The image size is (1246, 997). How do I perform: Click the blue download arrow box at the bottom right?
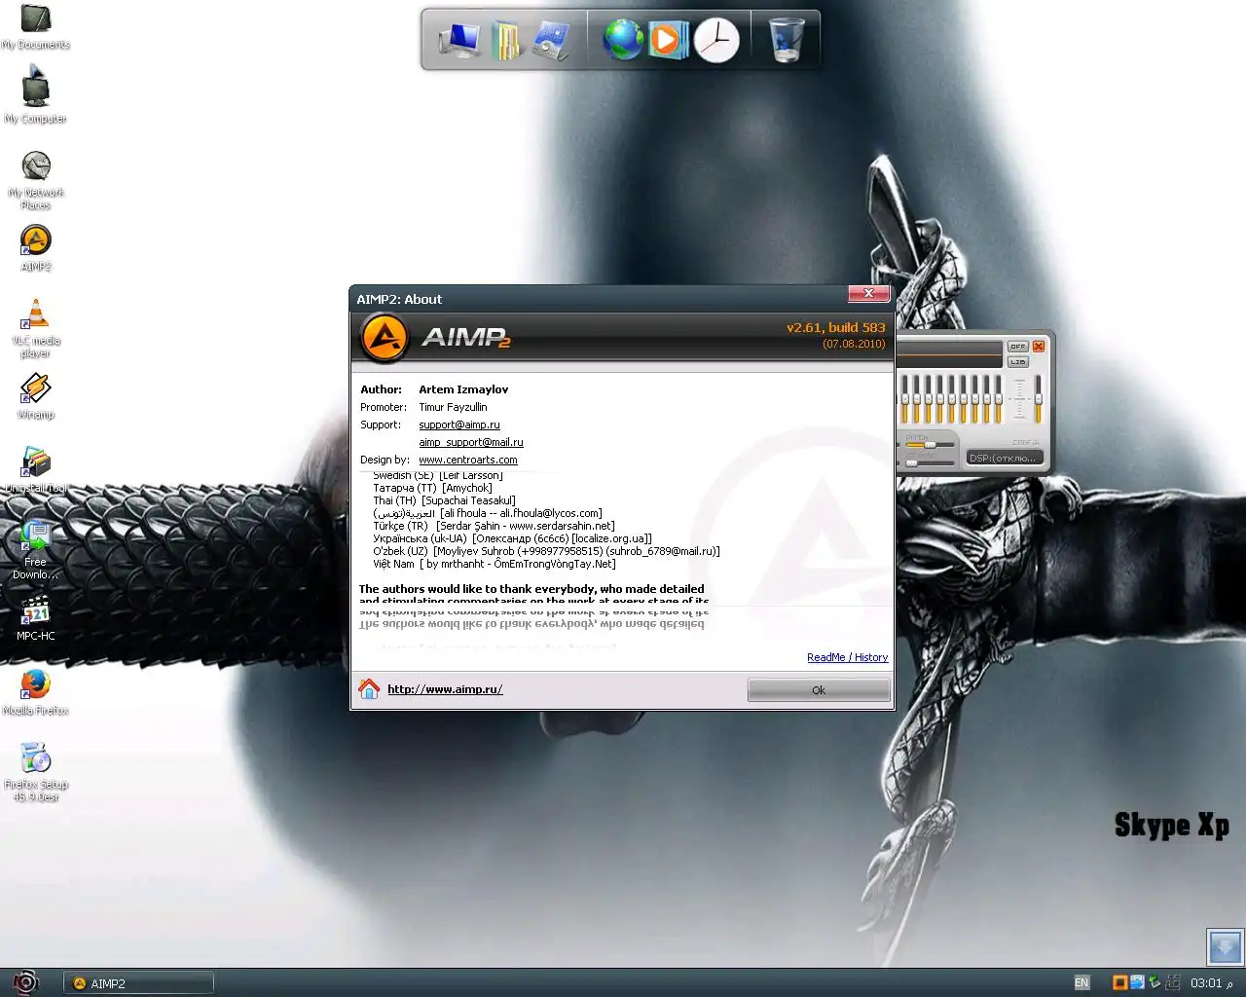click(1225, 946)
